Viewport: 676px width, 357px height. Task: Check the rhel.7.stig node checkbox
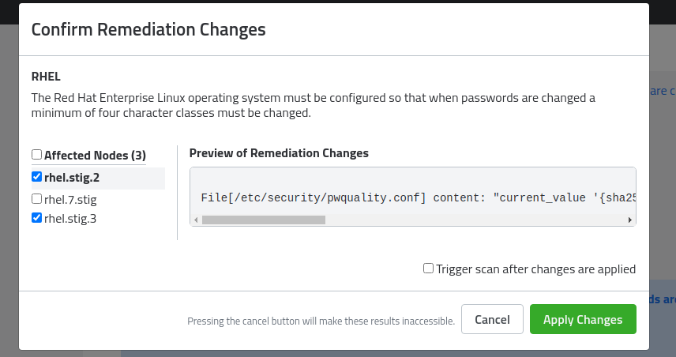coord(36,199)
